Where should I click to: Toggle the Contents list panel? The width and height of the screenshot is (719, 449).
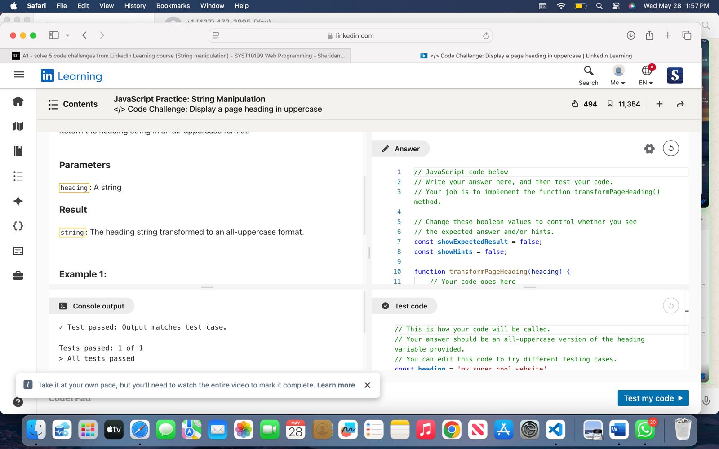73,104
